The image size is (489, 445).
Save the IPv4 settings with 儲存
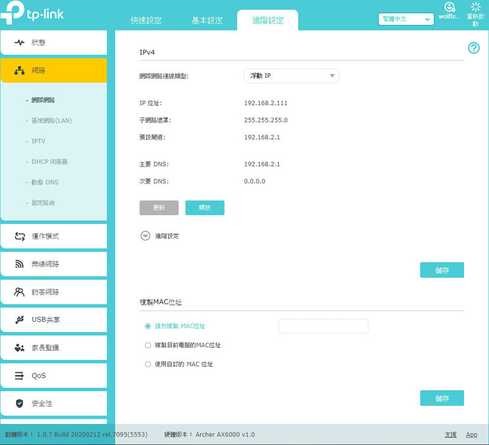point(442,270)
